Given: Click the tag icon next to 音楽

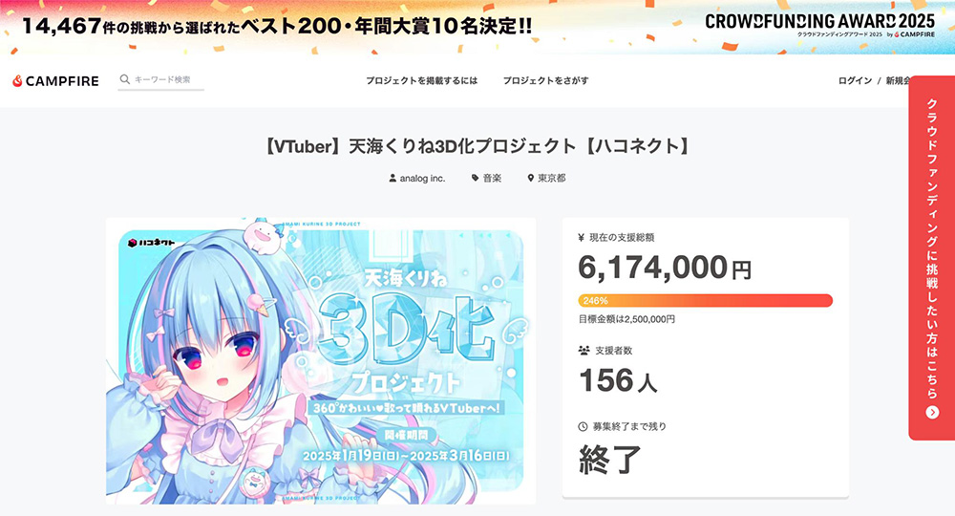Looking at the screenshot, I should 475,178.
